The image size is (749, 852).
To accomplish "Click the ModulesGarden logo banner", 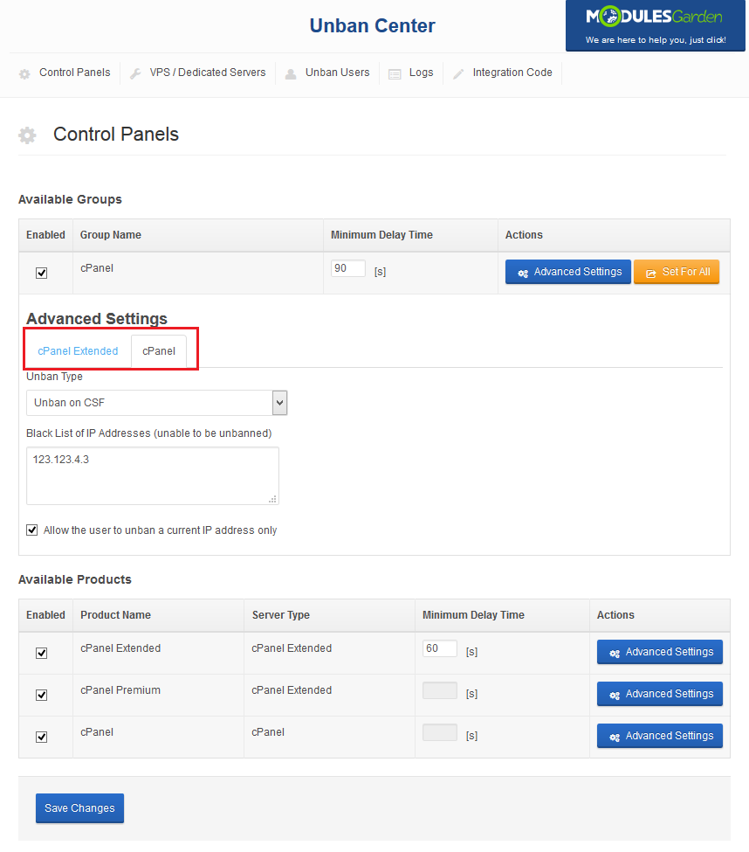I will (655, 25).
